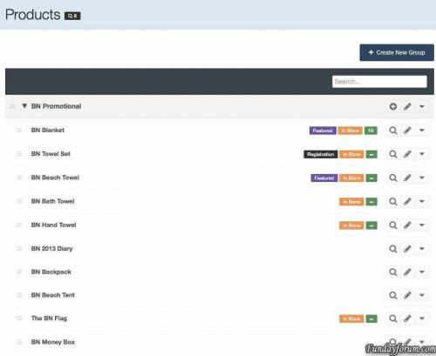This screenshot has height=356, width=436.
Task: Open the BN Blanket actions dropdown
Action: [422, 131]
